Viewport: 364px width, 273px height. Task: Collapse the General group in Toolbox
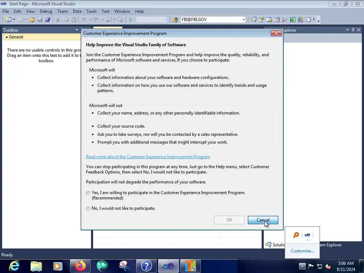(6, 37)
